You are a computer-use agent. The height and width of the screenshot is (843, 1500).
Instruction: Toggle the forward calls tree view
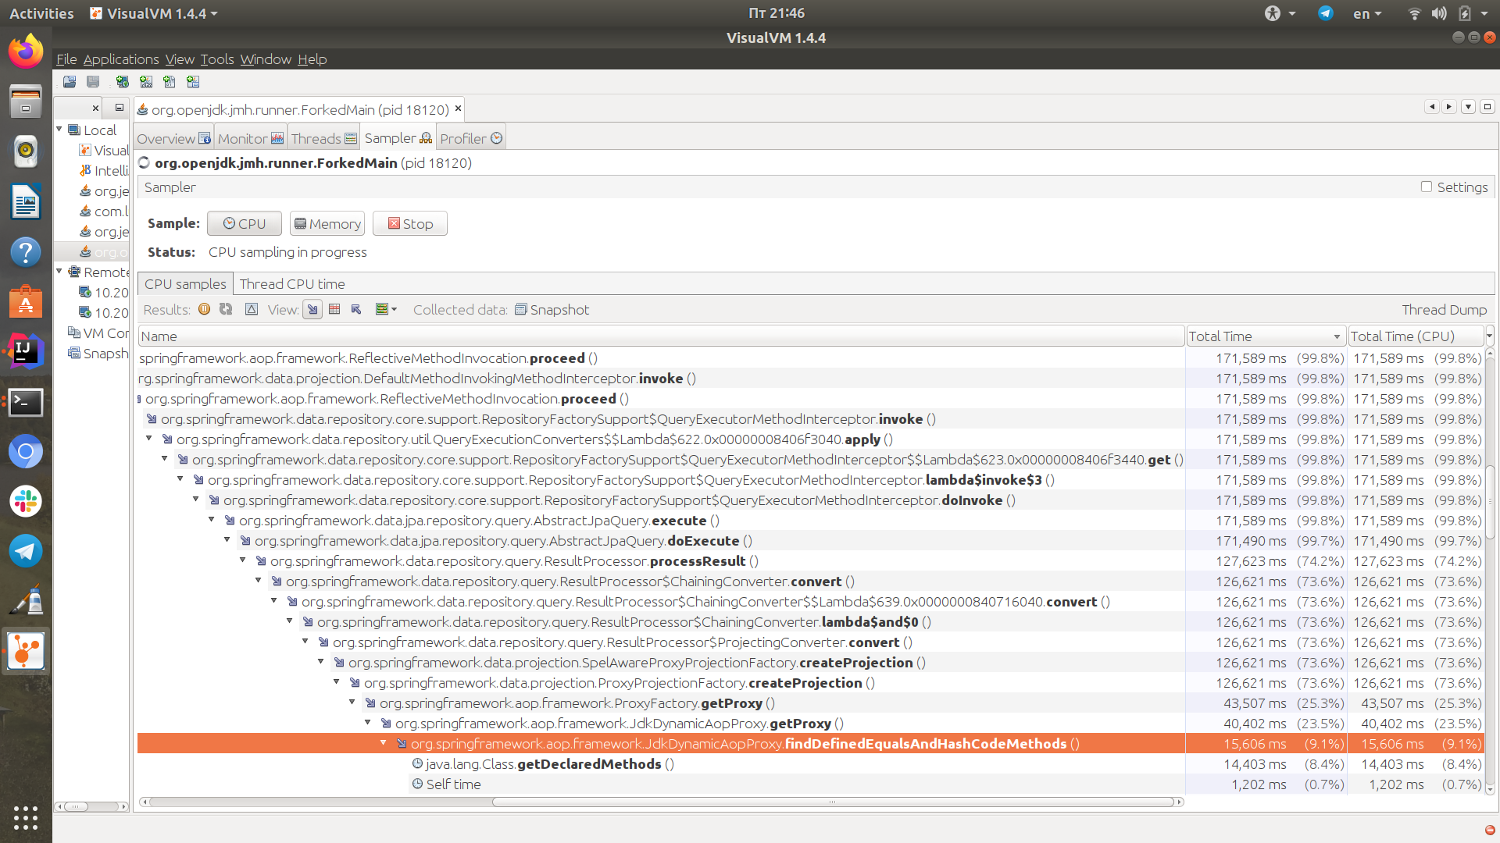pos(312,309)
